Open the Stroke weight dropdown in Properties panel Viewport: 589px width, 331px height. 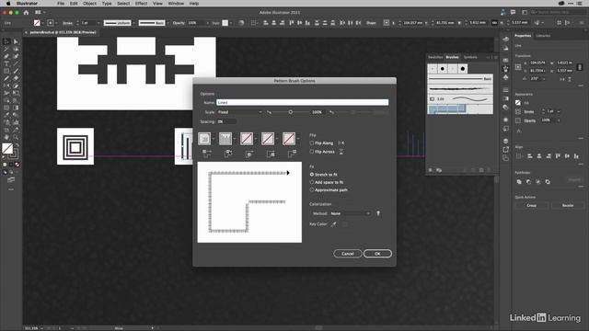(559, 111)
